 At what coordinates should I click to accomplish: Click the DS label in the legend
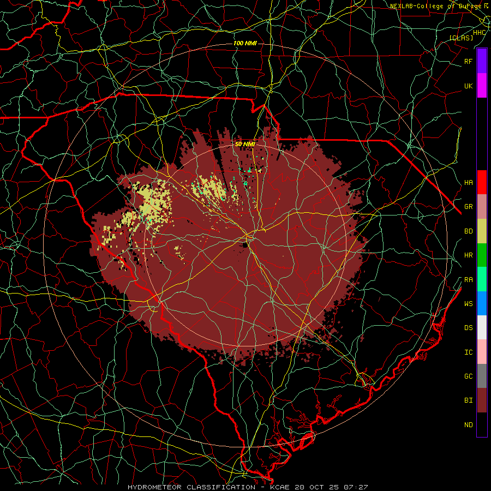tap(469, 328)
